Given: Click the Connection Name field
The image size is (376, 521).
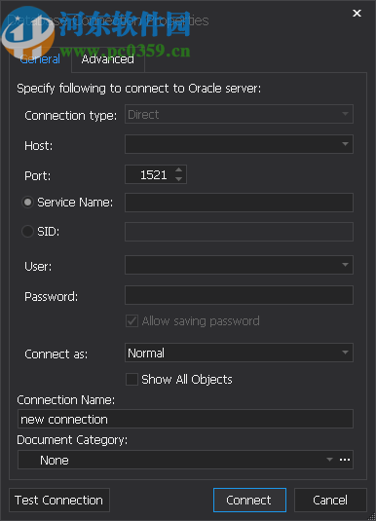Looking at the screenshot, I should tap(185, 419).
